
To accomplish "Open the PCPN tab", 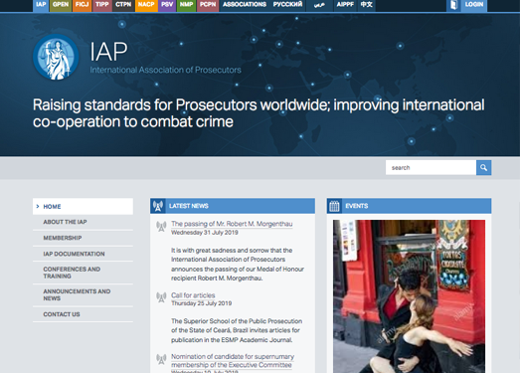I will coord(208,5).
